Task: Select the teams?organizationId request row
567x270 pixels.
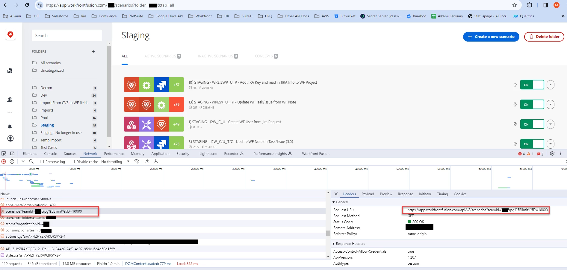Action: point(163,224)
